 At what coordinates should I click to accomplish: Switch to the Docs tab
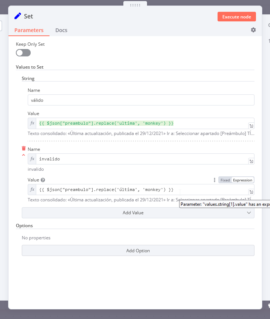(x=61, y=30)
